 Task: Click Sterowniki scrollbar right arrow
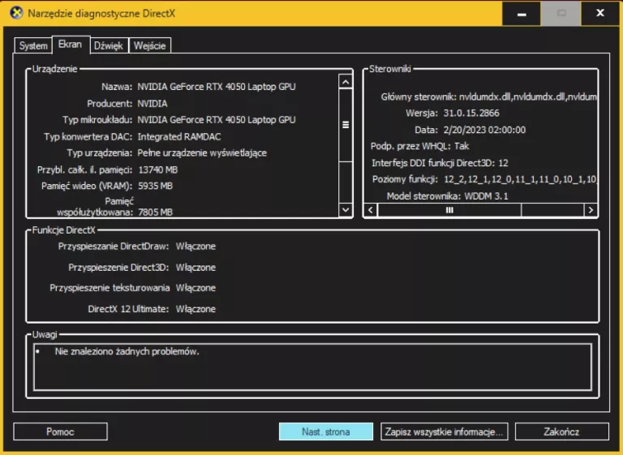[591, 210]
